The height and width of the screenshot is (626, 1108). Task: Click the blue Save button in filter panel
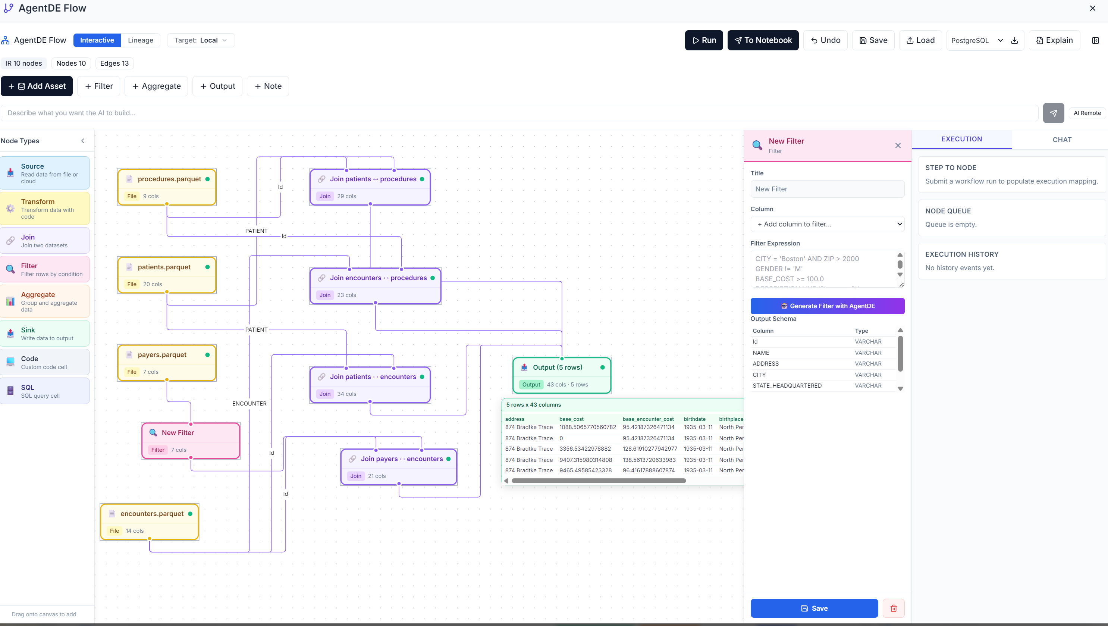814,608
